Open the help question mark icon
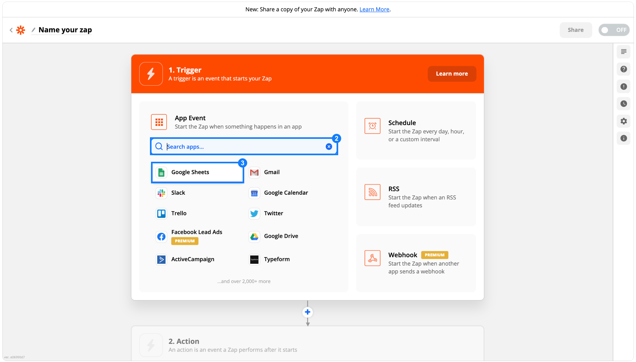 click(x=624, y=69)
